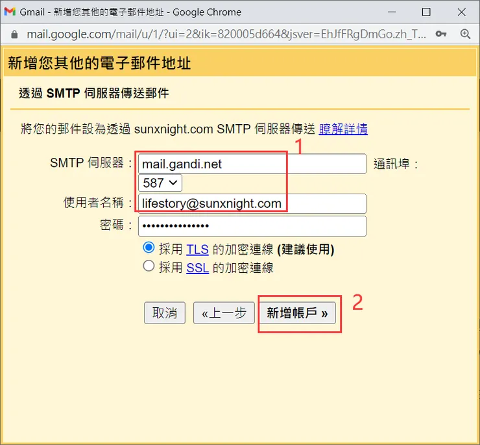Click the address bar URL text

(x=226, y=34)
